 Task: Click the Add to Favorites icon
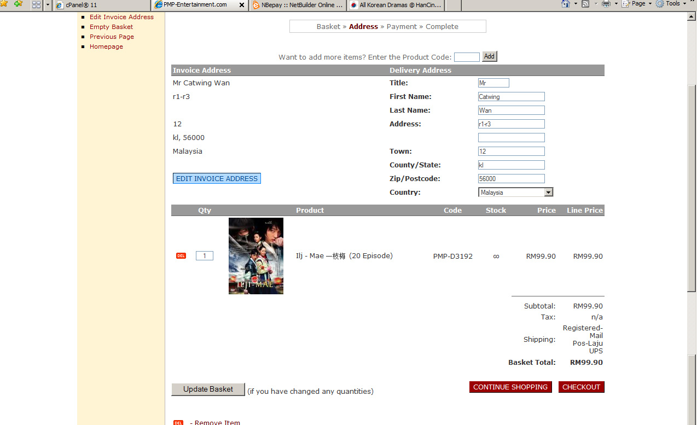pyautogui.click(x=19, y=4)
